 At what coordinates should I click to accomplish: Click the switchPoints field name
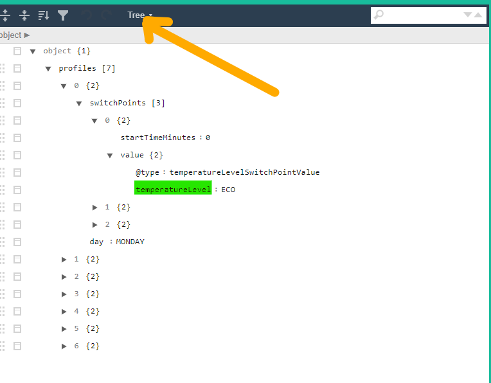pyautogui.click(x=118, y=103)
